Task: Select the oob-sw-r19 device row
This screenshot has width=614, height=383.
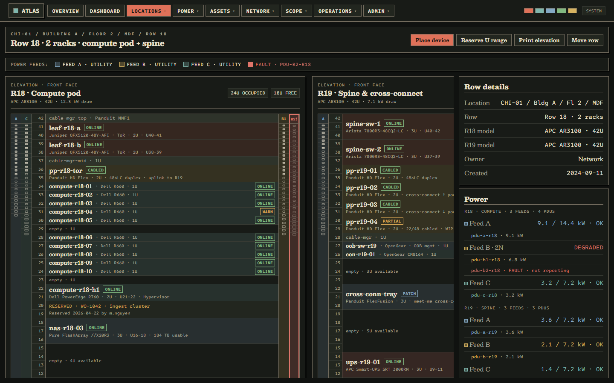Action: click(398, 246)
